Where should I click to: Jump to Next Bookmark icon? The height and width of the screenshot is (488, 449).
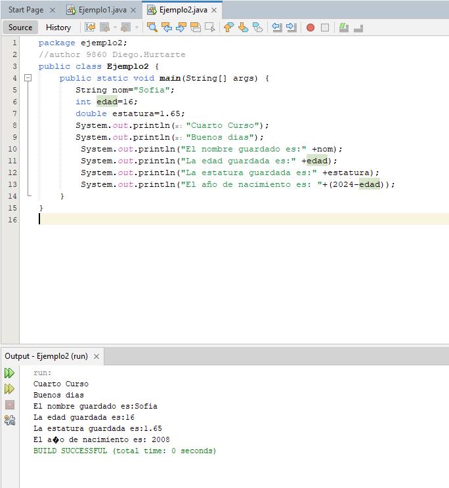[x=243, y=28]
